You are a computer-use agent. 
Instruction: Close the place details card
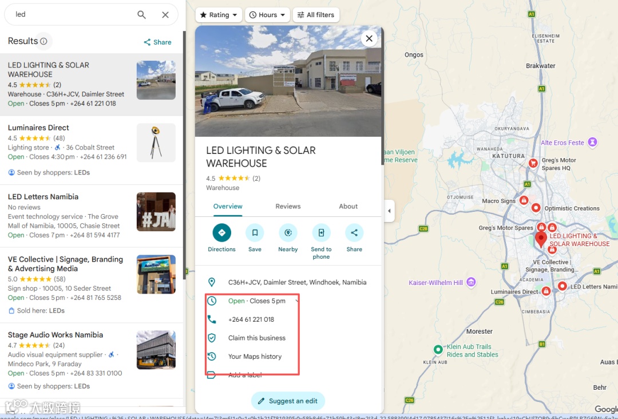coord(369,38)
